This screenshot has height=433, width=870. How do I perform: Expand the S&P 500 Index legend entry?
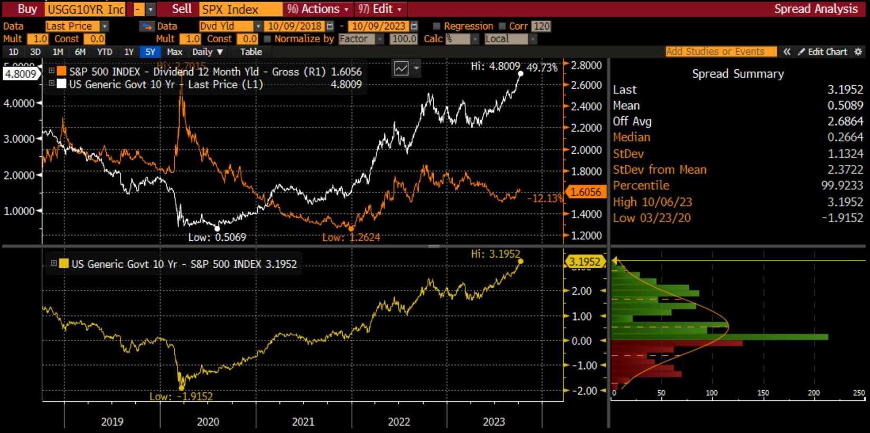[x=52, y=71]
